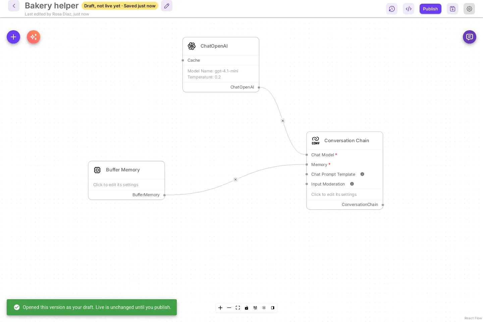
Task: Save the chatflow
Action: point(452,9)
